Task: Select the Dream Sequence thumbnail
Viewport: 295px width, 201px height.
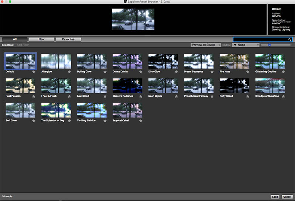Action: point(199,61)
